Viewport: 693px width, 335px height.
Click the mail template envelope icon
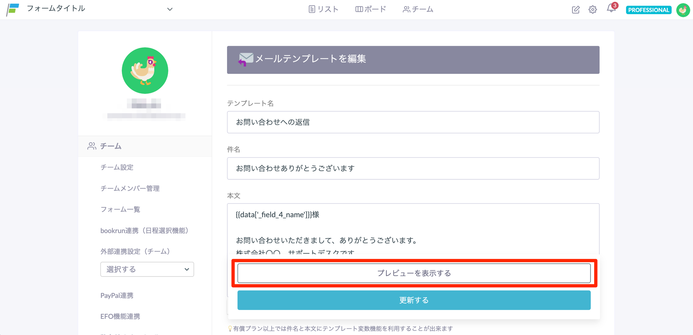[x=245, y=59]
